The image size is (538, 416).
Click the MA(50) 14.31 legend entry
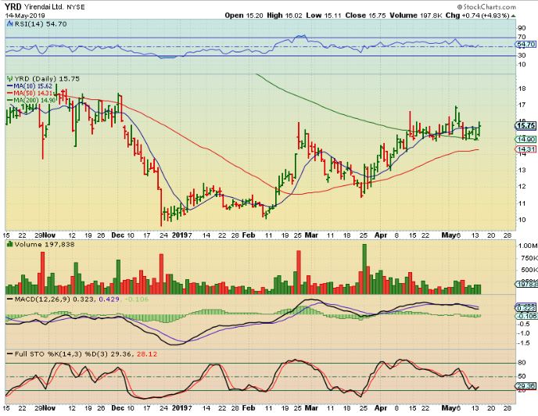point(30,93)
